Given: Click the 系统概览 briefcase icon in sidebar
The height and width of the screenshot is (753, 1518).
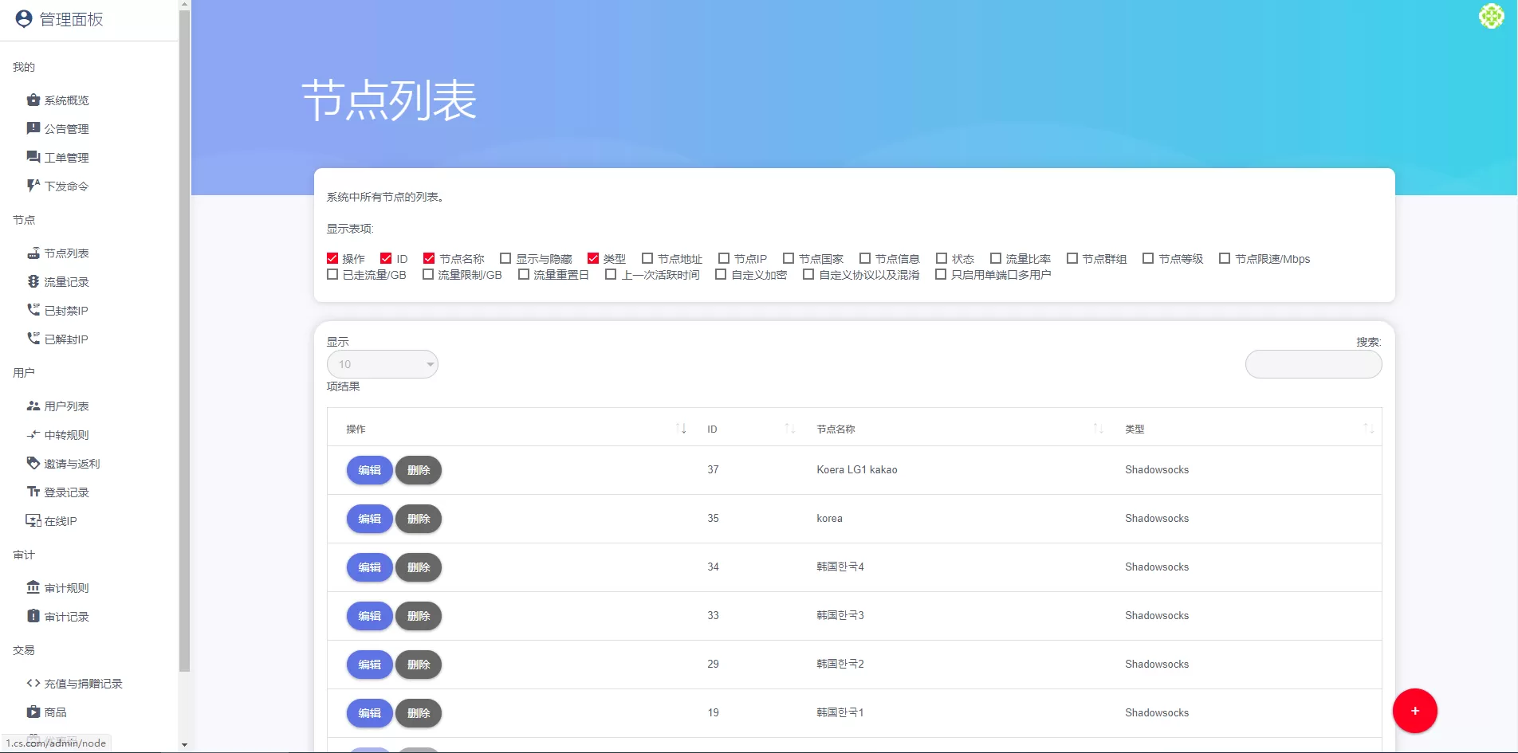Looking at the screenshot, I should pos(33,100).
